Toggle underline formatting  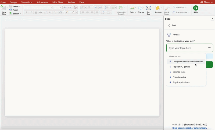[x=36, y=12]
